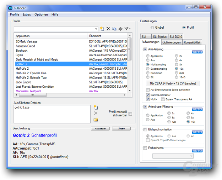Click the Farbschema AUTO badge
222x180 pixels.
click(197, 151)
